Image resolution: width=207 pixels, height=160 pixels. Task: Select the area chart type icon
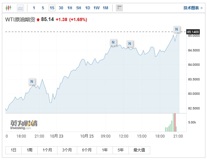pyautogui.click(x=20, y=8)
